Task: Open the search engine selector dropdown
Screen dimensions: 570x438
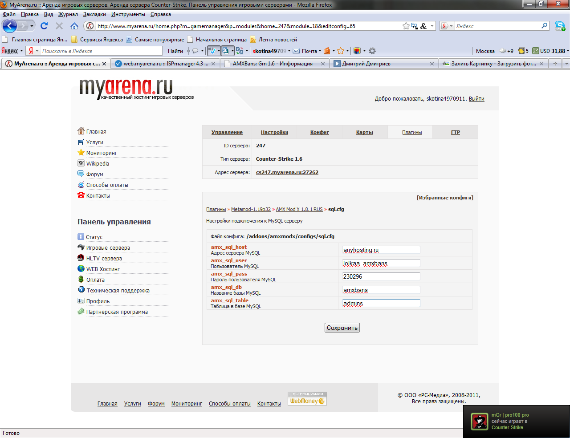Action: [451, 26]
